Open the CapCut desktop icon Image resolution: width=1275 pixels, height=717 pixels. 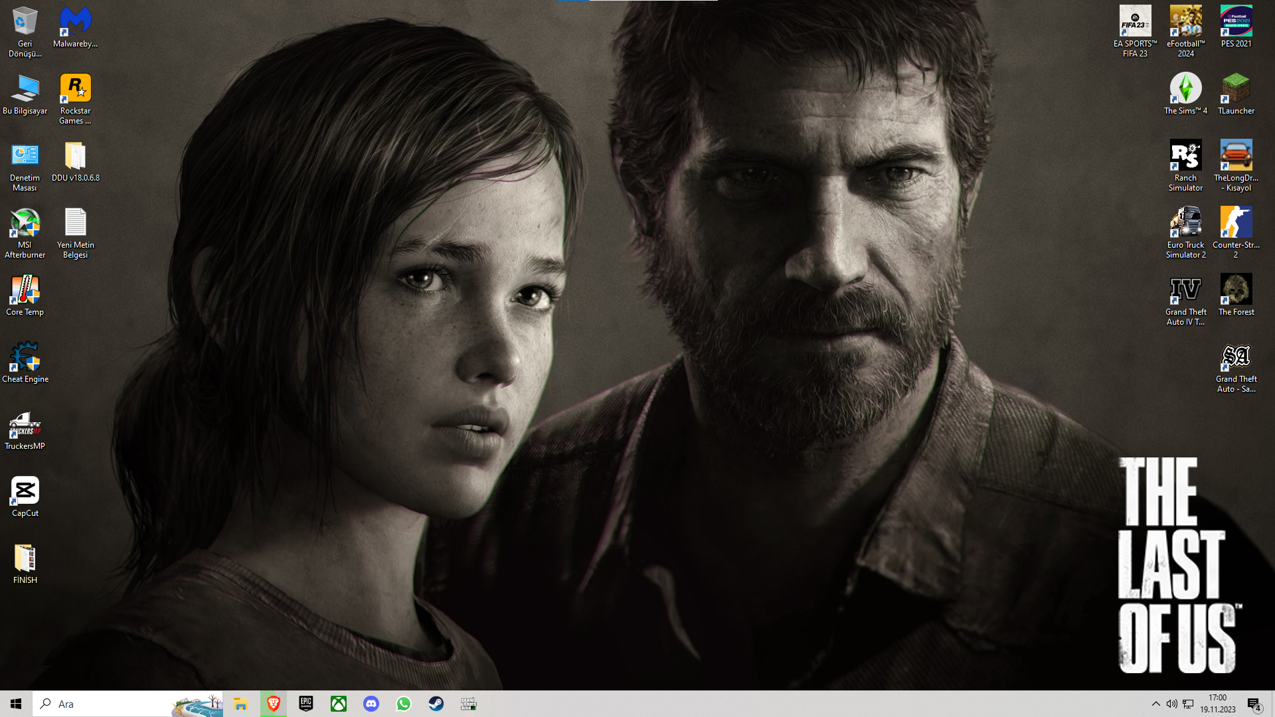(25, 496)
